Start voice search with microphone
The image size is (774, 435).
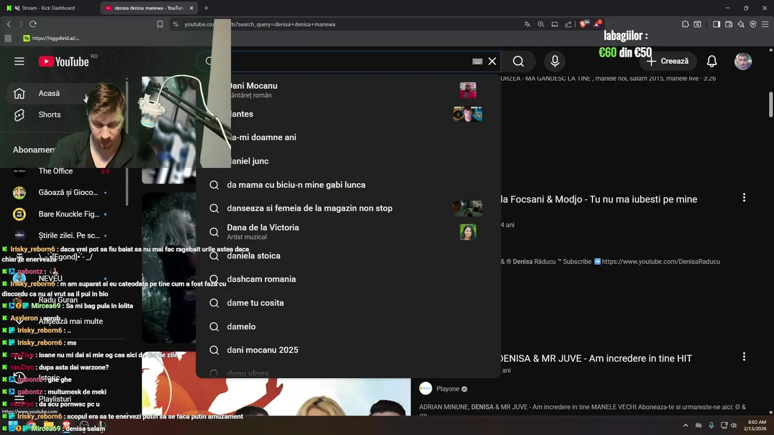[555, 61]
